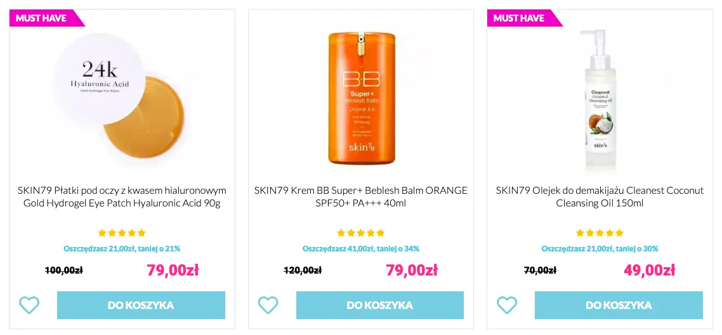722x335 pixels.
Task: Open SKIN79 Olejek do demakijażu title link
Action: pyautogui.click(x=600, y=197)
